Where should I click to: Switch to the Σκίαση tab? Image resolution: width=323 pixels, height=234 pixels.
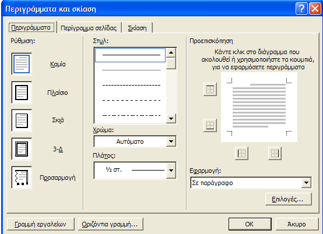137,28
